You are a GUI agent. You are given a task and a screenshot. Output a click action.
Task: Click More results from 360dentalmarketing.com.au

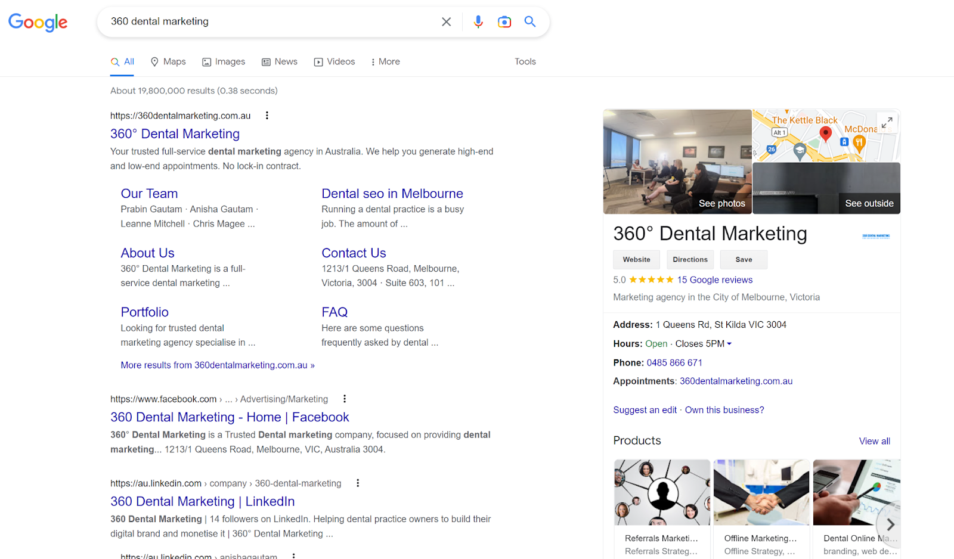point(218,365)
